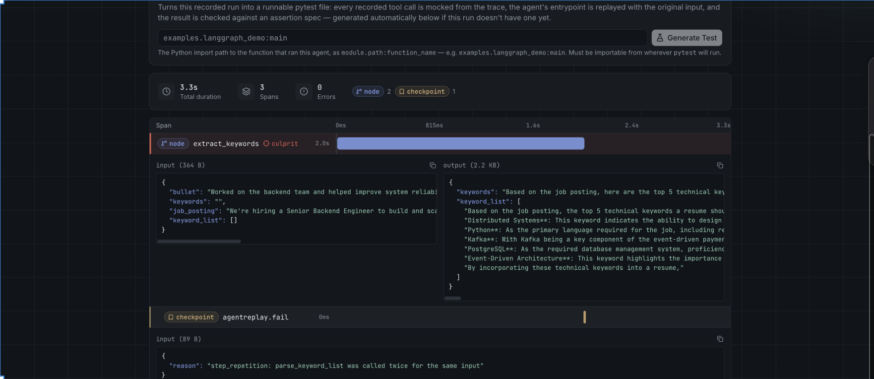This screenshot has height=379, width=874.
Task: Click the "Python**" line in output JSON
Action: click(x=594, y=230)
